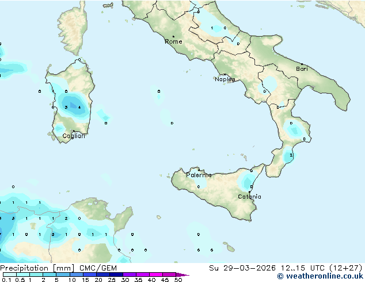The image size is (365, 282).
Task: Click the Catania city marker dot
Action: pyautogui.click(x=249, y=192)
